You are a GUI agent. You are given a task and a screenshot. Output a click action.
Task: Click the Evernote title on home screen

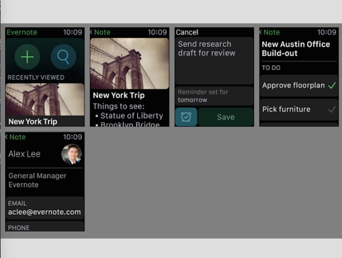coord(22,32)
